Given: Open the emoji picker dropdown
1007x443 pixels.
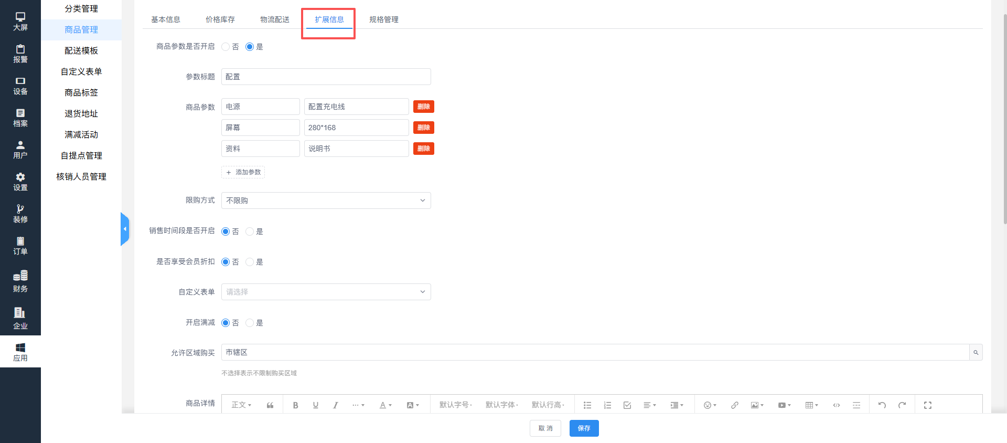Looking at the screenshot, I should (710, 405).
